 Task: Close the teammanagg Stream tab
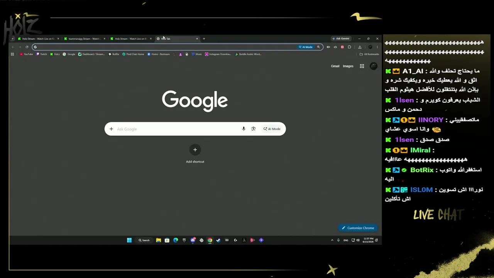104,39
